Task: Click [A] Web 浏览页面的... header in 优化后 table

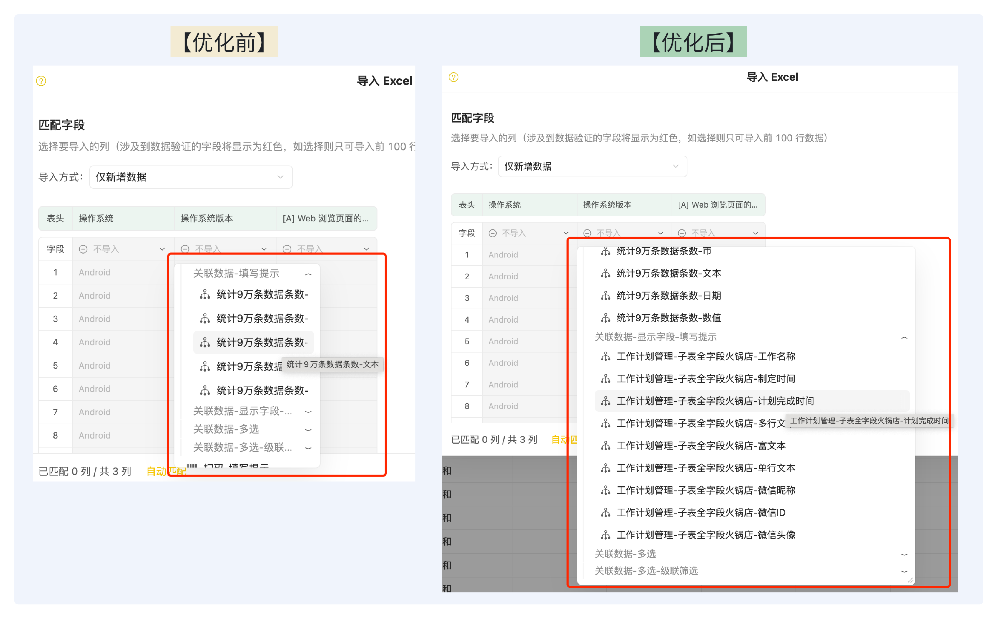Action: tap(718, 205)
